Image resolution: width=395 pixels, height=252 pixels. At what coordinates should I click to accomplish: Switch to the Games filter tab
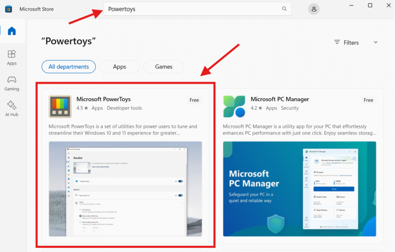tap(164, 67)
